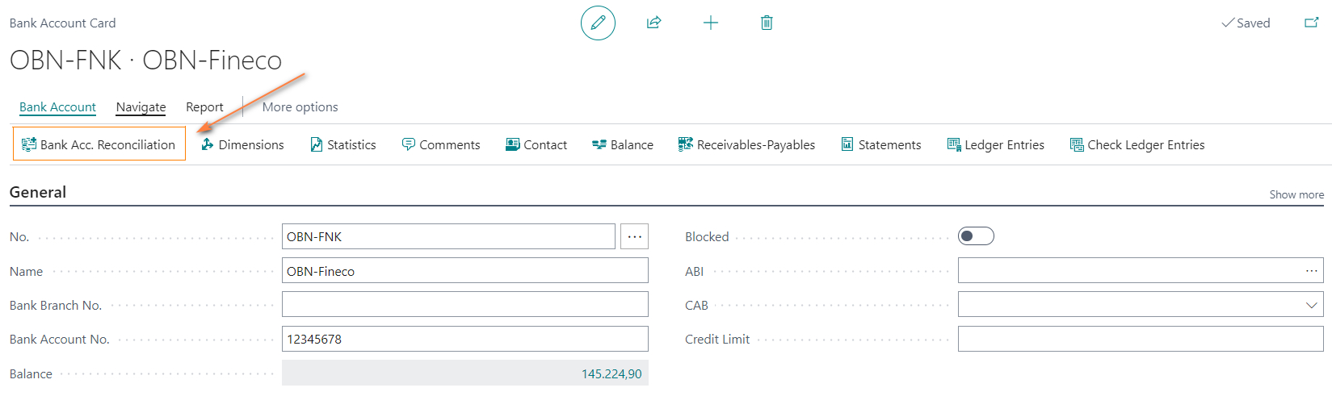The width and height of the screenshot is (1332, 417).
Task: Select the Report menu tab
Action: [204, 106]
